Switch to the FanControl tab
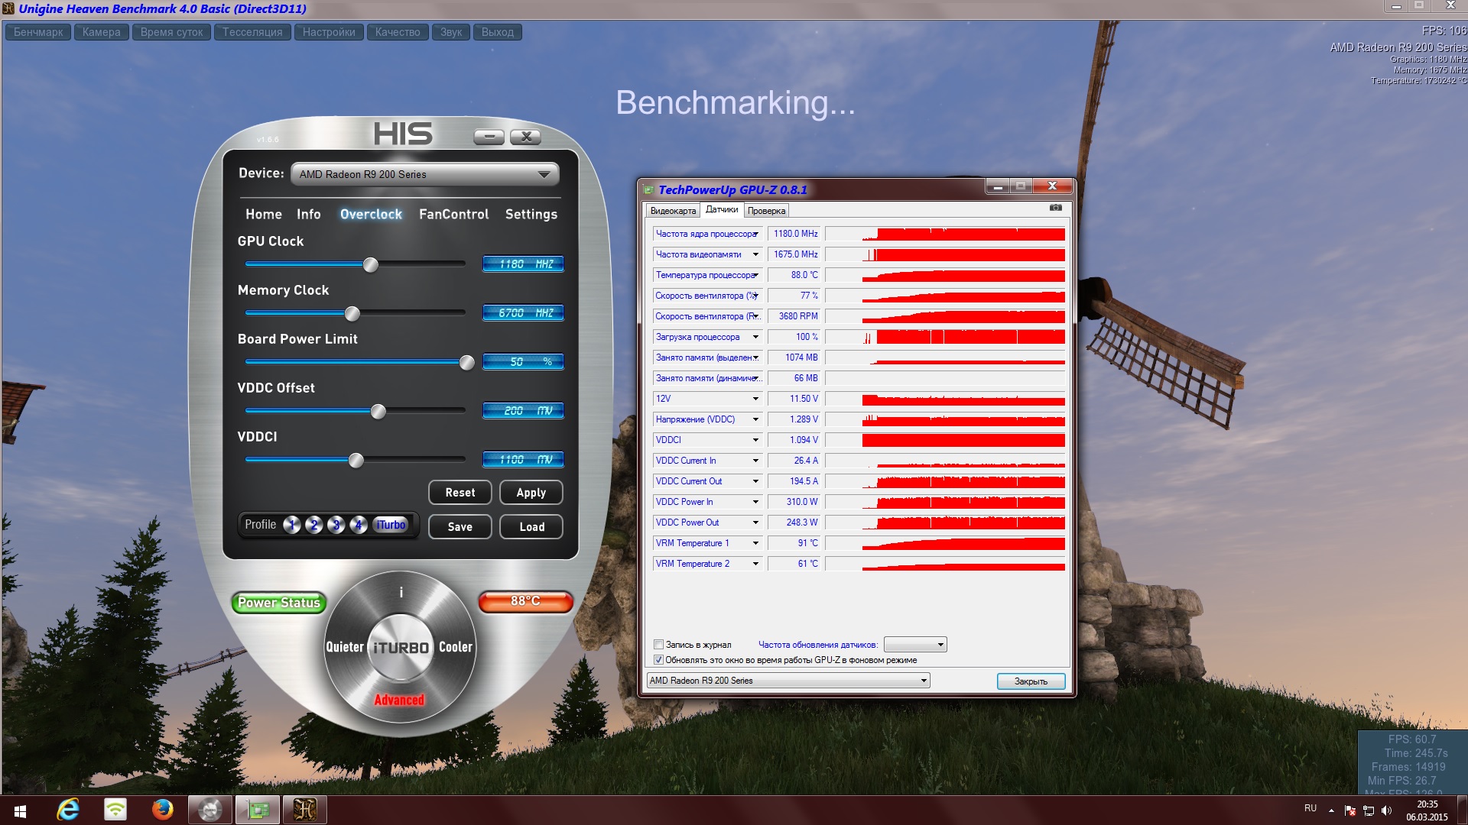Viewport: 1468px width, 825px height. (453, 215)
